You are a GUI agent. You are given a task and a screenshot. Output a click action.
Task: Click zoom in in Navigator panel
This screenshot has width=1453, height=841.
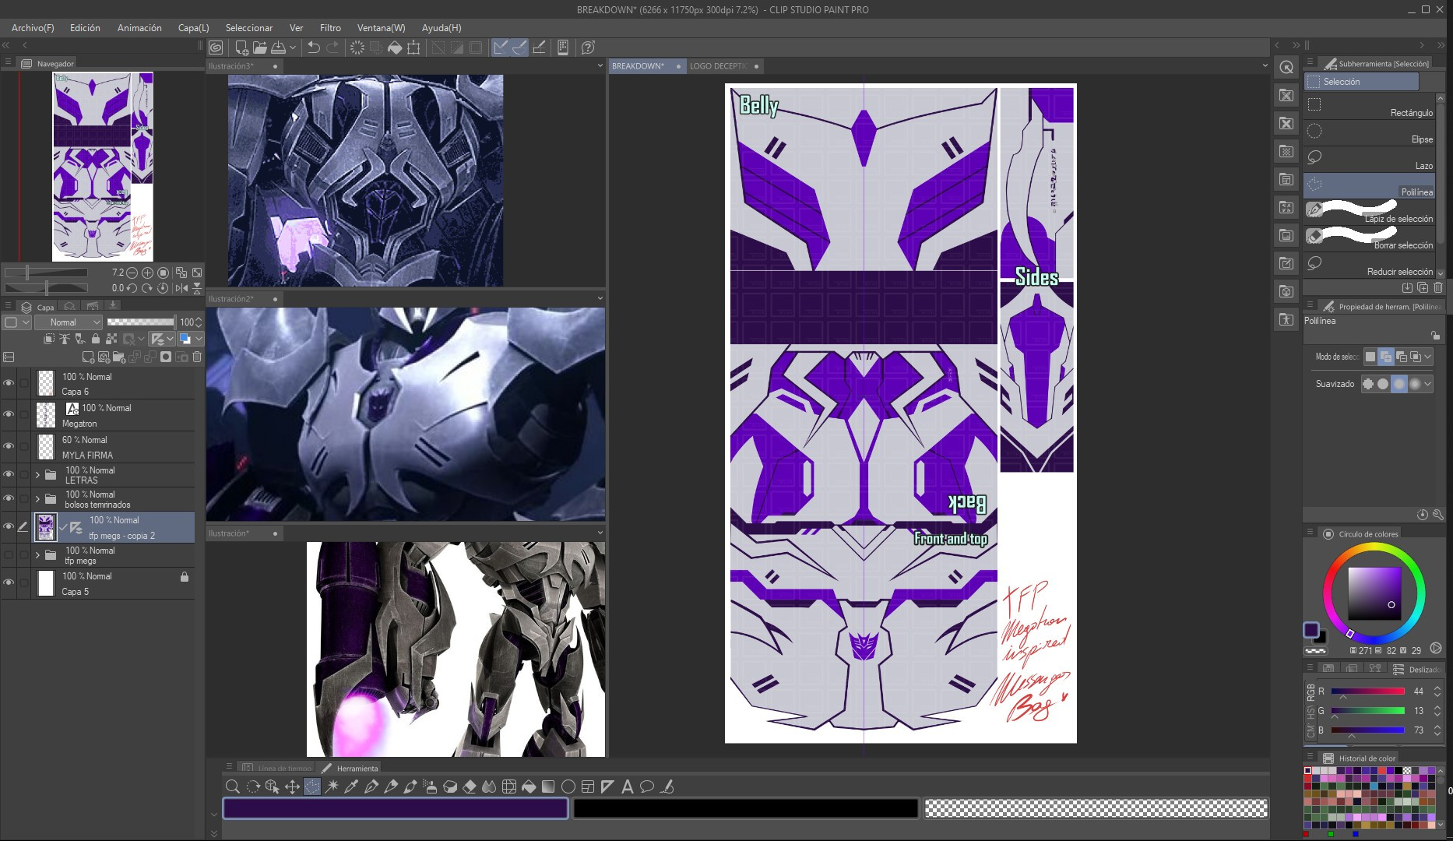point(147,273)
